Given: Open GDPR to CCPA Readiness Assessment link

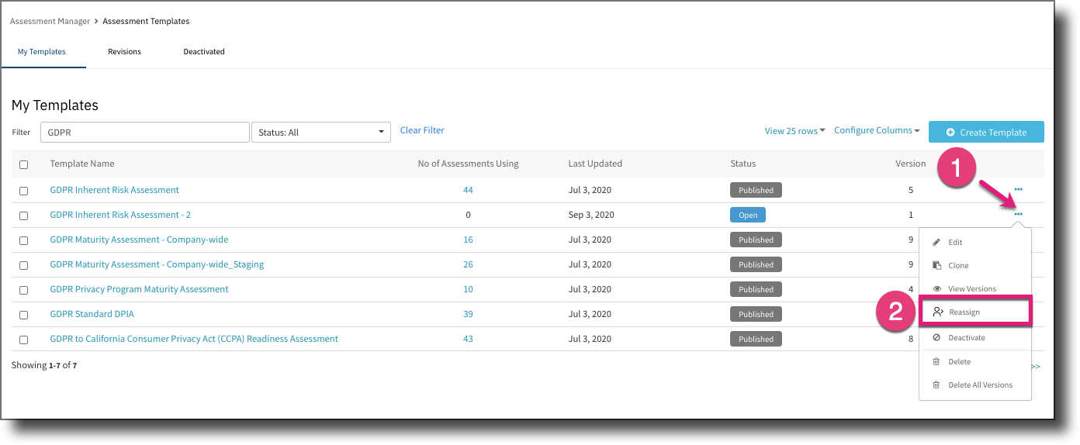Looking at the screenshot, I should (x=194, y=339).
